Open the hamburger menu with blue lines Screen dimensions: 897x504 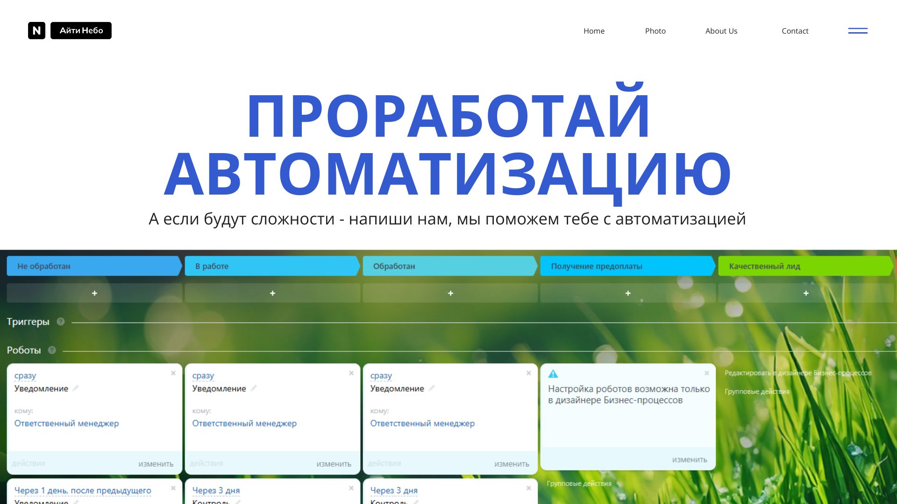pos(858,31)
